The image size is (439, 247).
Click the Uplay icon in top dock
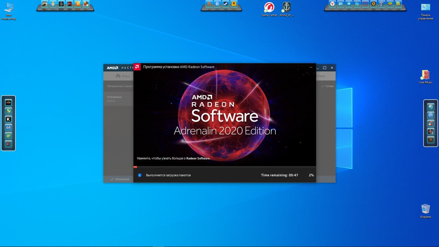pos(217,4)
